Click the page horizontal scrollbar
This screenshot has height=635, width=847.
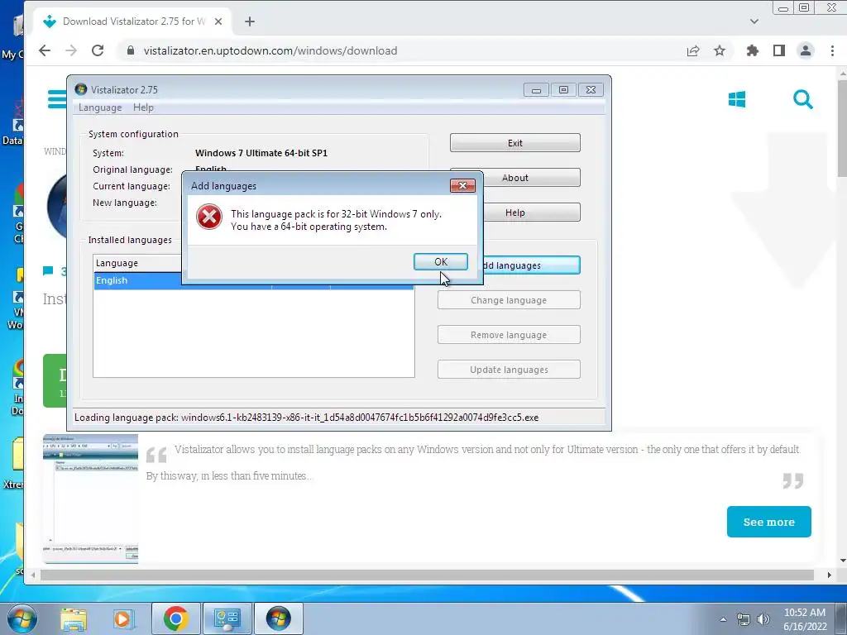click(x=427, y=575)
